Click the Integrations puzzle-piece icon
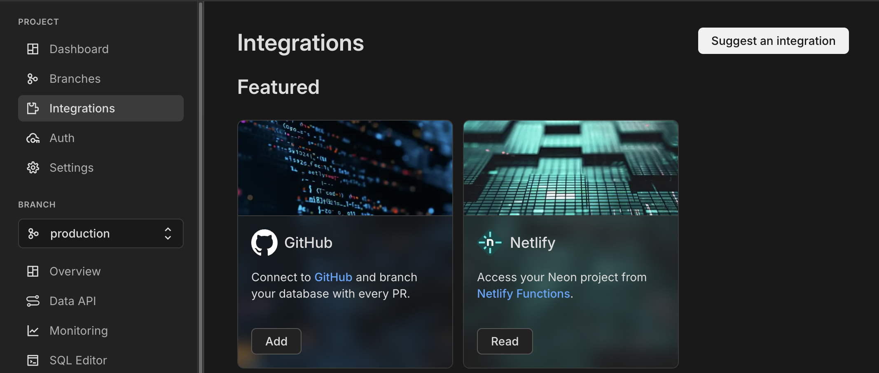Screen dimensions: 879x373 [33, 108]
